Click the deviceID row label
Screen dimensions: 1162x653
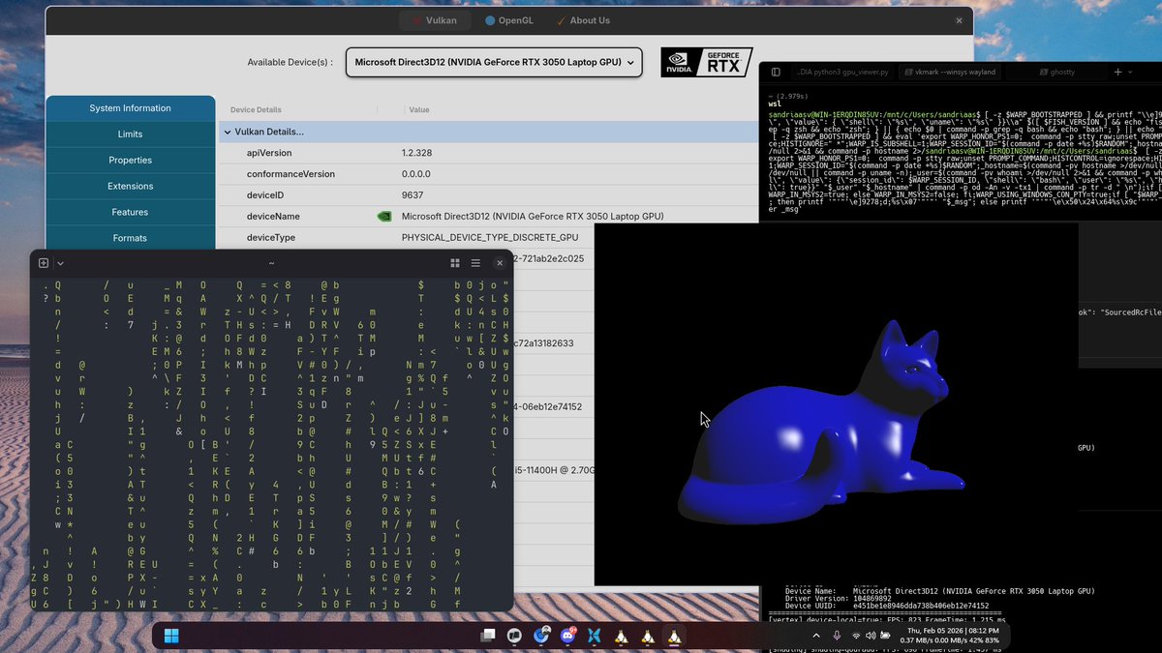tap(266, 195)
